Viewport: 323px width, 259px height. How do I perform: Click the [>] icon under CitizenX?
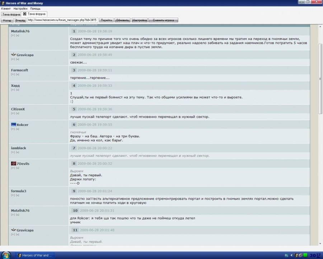13,113
